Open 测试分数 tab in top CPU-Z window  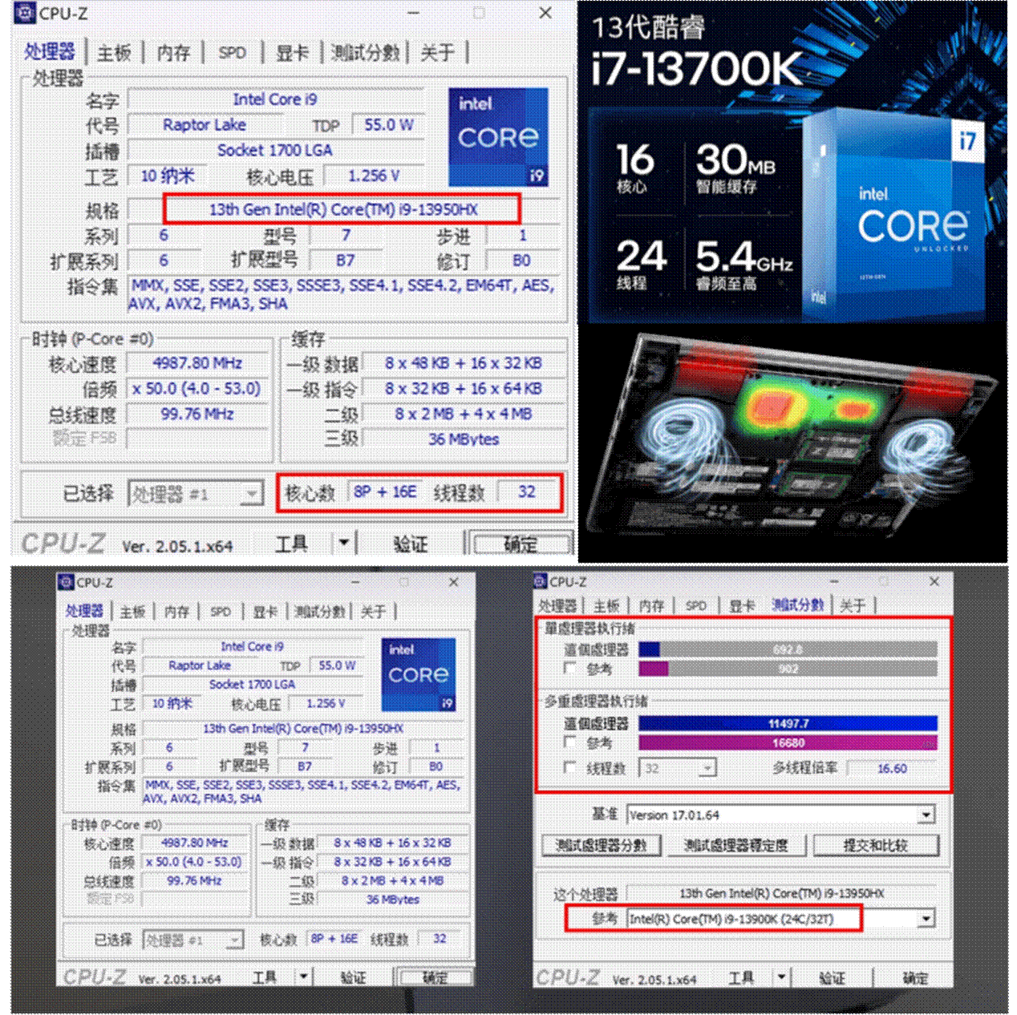[x=365, y=53]
